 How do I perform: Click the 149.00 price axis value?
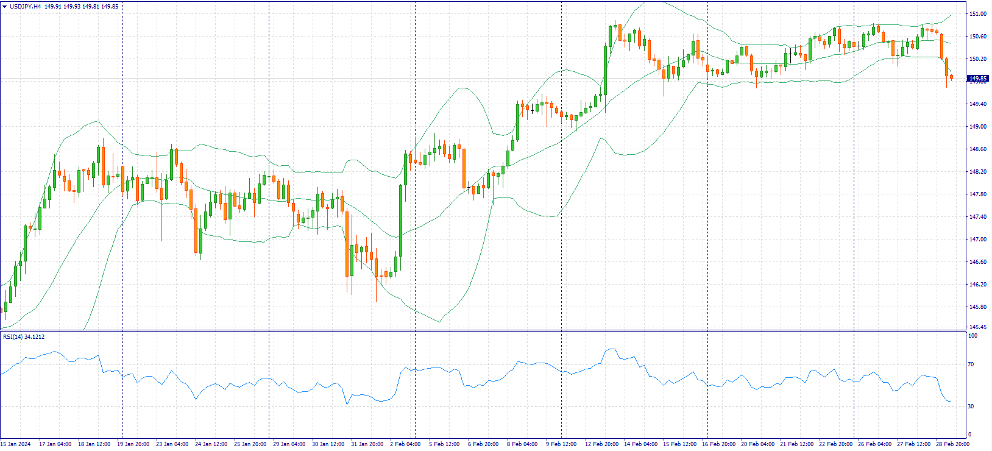[x=977, y=127]
